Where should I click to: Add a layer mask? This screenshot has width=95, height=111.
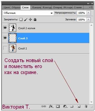(x=58, y=106)
